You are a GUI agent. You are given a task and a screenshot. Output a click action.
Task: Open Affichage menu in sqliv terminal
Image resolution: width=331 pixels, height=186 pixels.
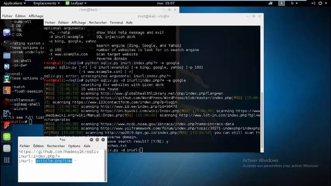tap(79, 23)
